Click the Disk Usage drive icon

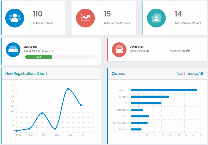point(13,50)
